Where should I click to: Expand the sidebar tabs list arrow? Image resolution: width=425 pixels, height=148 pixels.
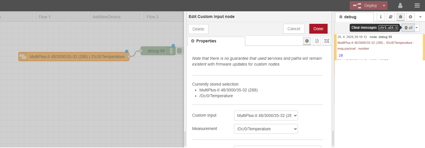pyautogui.click(x=420, y=17)
